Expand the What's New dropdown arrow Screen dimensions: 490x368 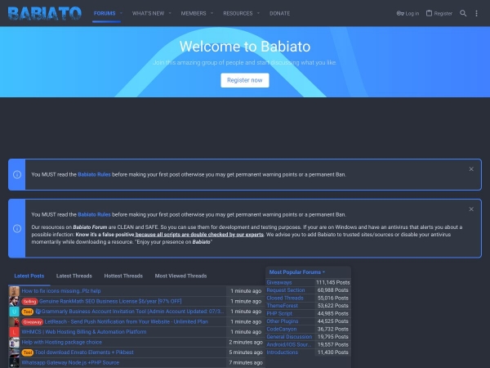(x=170, y=13)
